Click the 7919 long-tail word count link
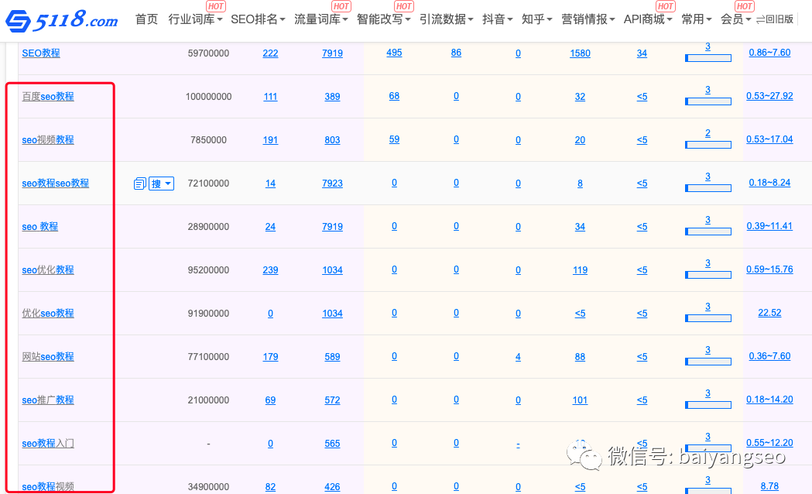 click(332, 53)
